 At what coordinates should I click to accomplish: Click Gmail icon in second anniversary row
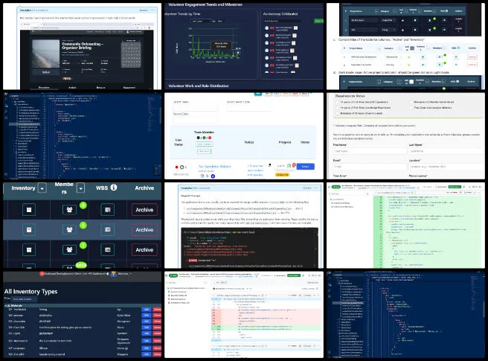272,36
